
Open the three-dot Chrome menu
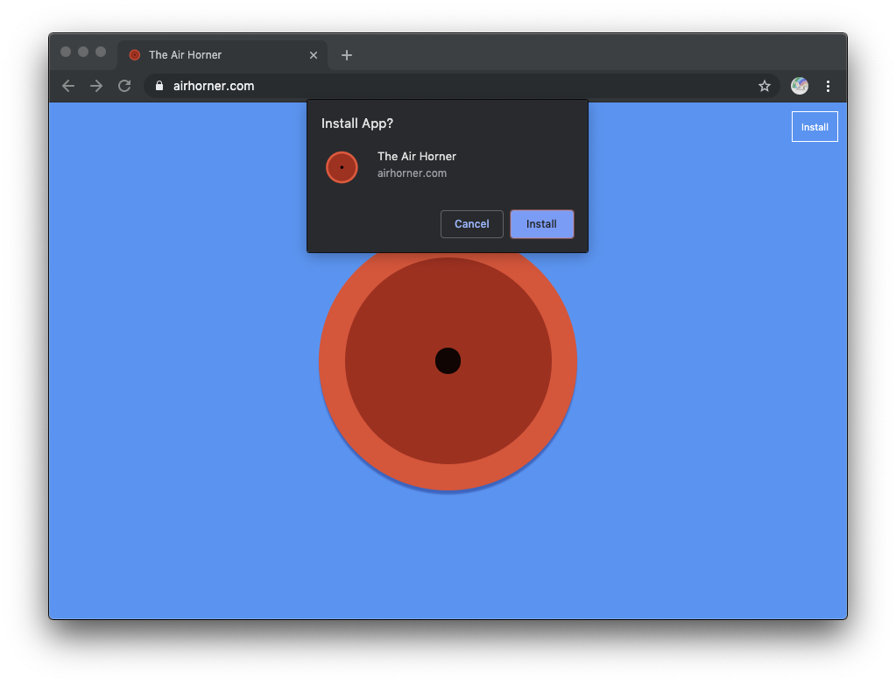point(828,86)
